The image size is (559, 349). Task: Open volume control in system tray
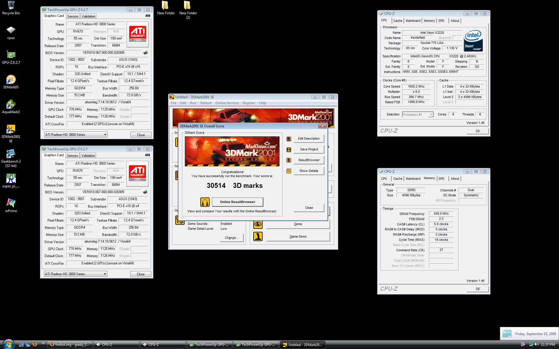click(x=537, y=344)
